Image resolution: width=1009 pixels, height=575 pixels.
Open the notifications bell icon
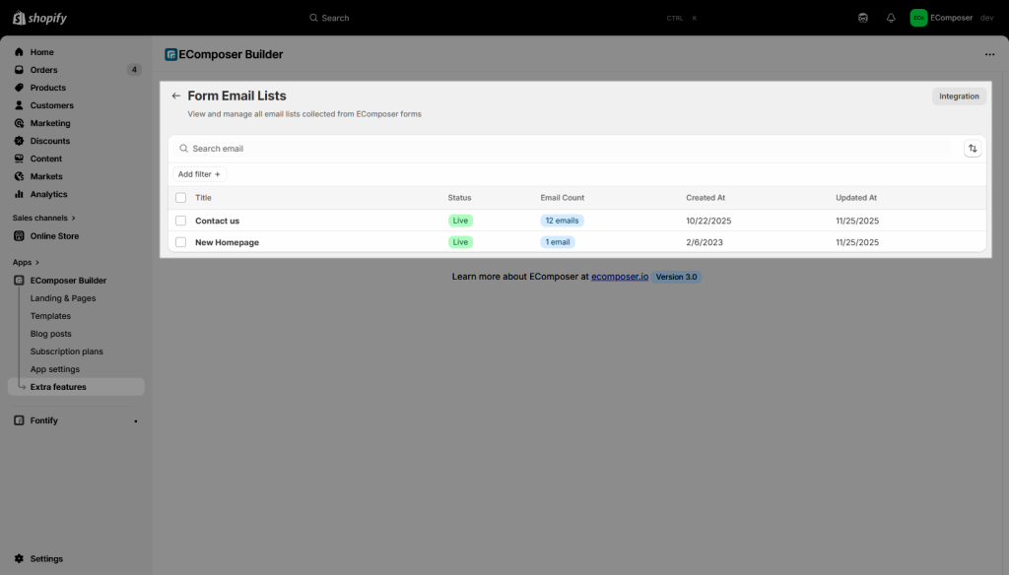click(x=891, y=18)
